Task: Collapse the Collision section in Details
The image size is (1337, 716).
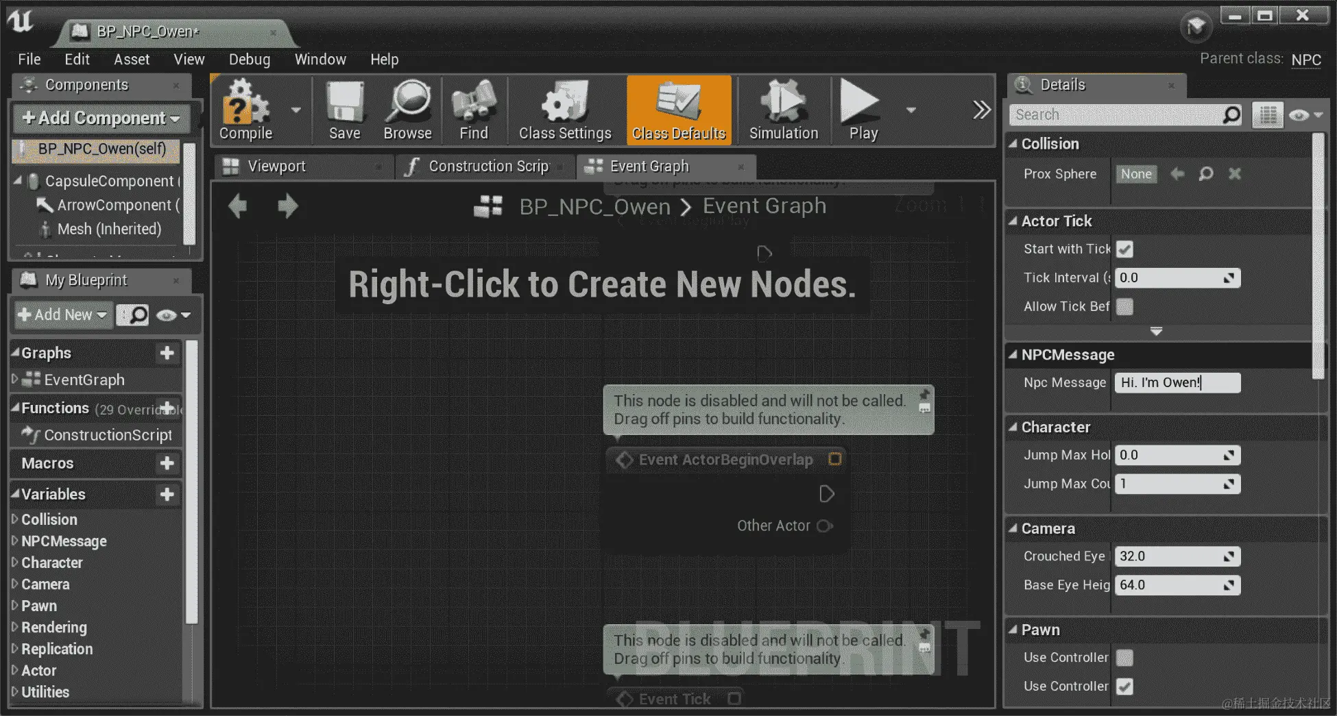Action: click(x=1013, y=144)
